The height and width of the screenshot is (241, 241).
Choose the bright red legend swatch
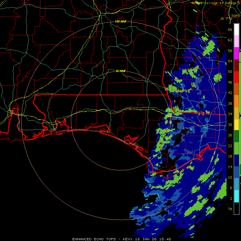[236, 77]
